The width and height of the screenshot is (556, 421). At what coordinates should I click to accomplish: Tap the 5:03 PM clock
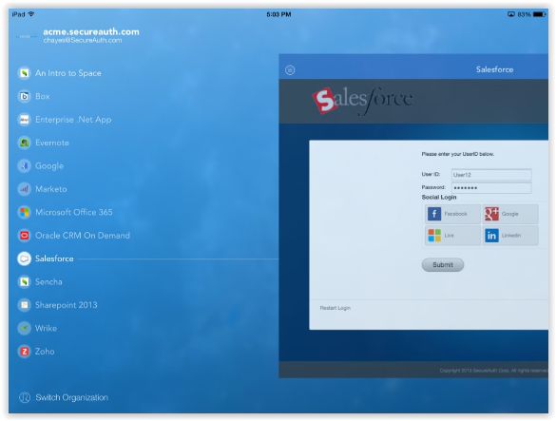(278, 14)
